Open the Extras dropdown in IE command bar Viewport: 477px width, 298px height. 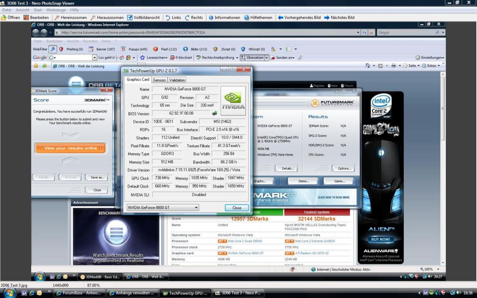[x=431, y=65]
